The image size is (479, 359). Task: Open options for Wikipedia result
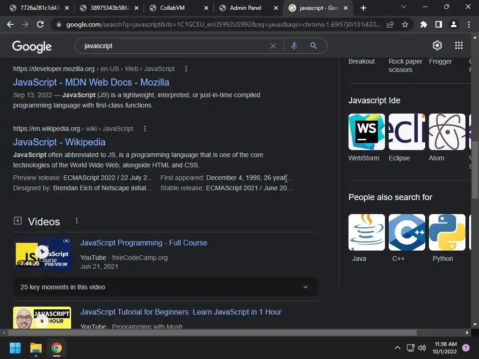tap(145, 129)
